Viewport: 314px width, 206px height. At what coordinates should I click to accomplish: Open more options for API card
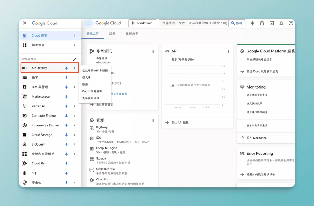[x=228, y=51]
